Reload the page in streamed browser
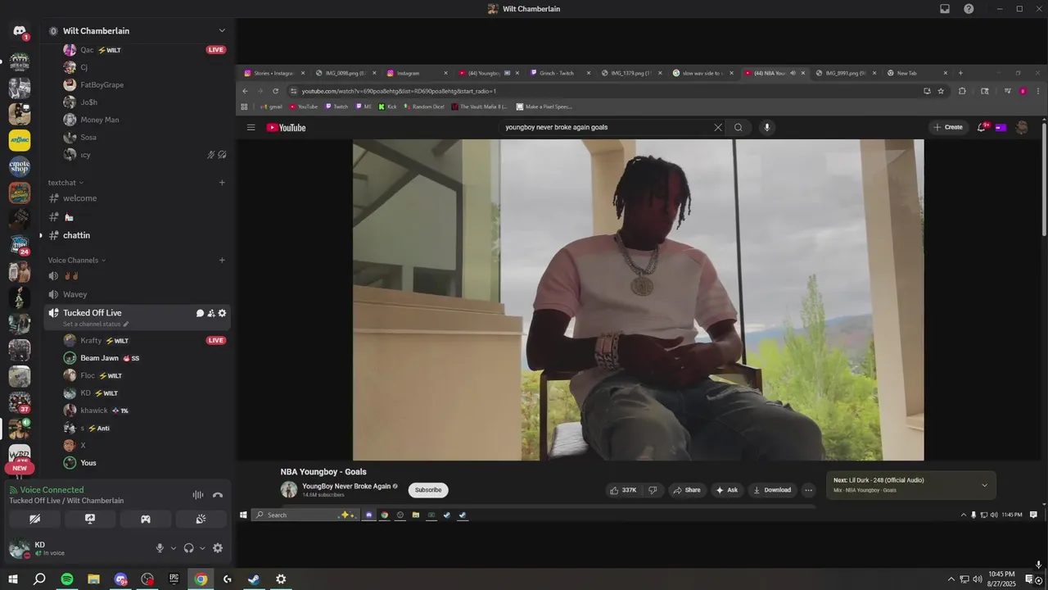1048x590 pixels. (x=276, y=91)
